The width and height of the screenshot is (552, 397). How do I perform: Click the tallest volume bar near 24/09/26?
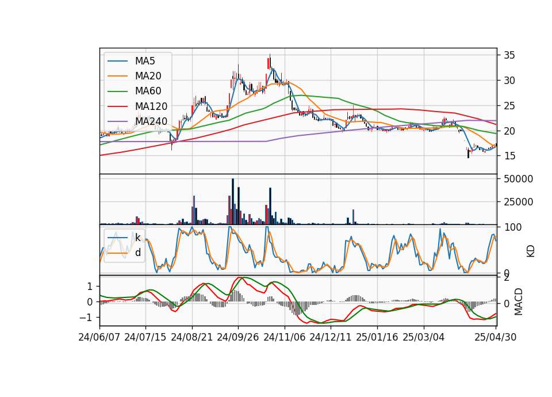tap(233, 201)
